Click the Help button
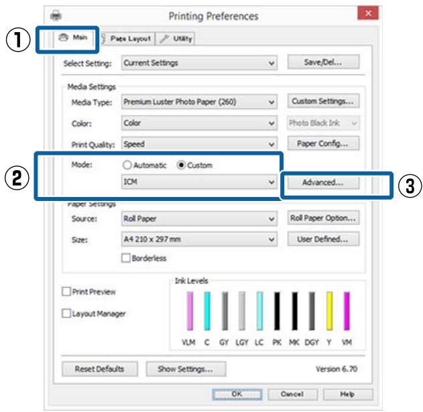 [348, 394]
